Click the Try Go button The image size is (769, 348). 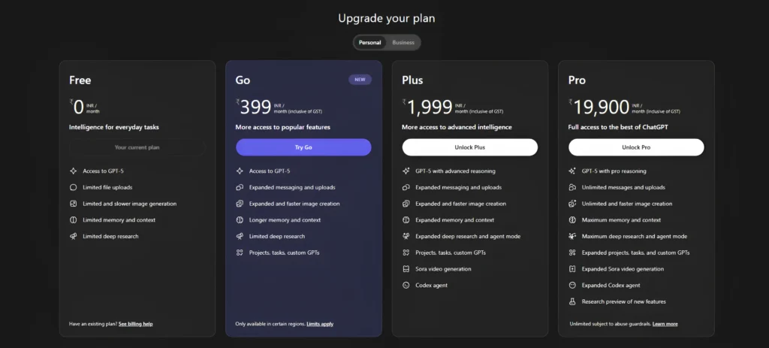(x=303, y=147)
